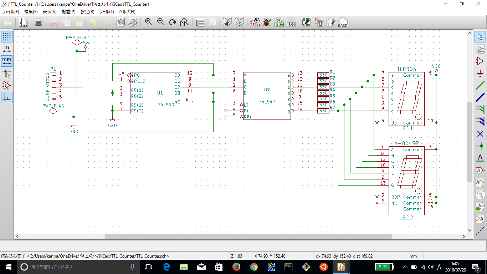Switch units to millimeters
Screen dimensions: 487x274
(x=7, y=61)
